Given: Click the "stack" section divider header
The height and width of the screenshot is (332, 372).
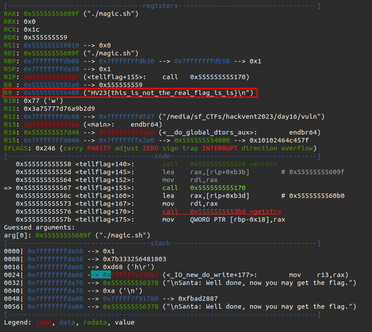Looking at the screenshot, I should tap(161, 243).
